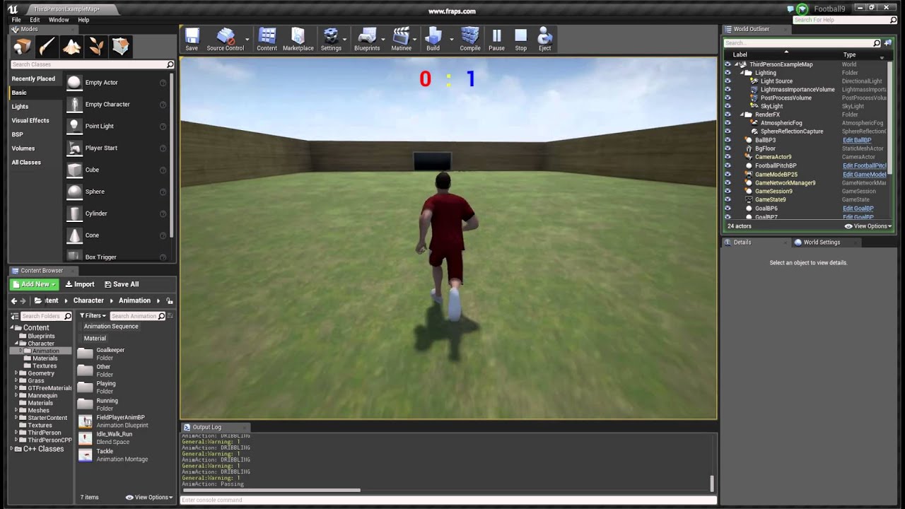Click the Matinee toolbar icon
Screen dimensions: 905x509
pyautogui.click(x=401, y=39)
